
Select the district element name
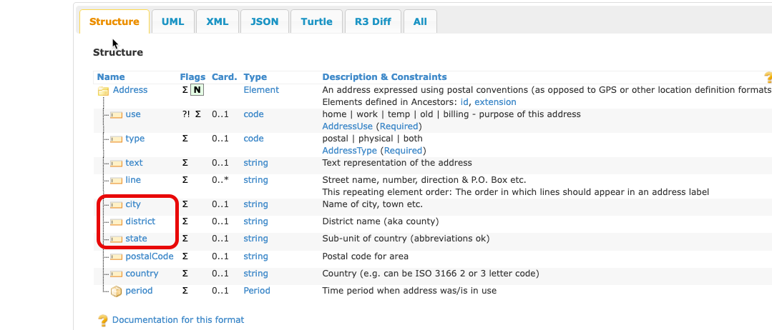140,221
